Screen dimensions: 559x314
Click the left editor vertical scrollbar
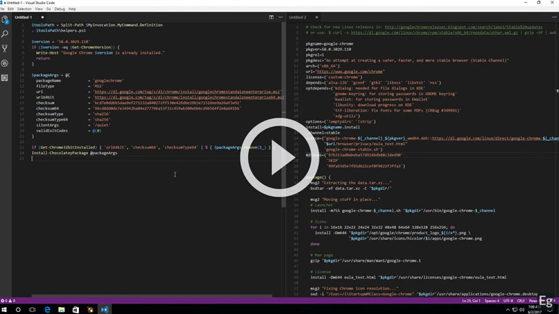pyautogui.click(x=284, y=114)
